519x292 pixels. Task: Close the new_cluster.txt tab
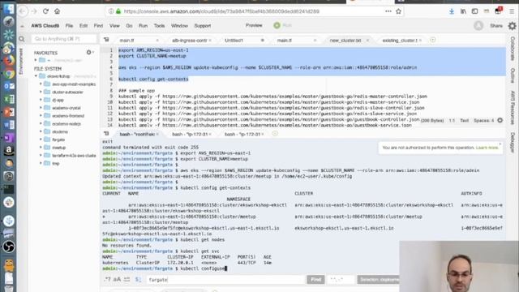coord(367,40)
